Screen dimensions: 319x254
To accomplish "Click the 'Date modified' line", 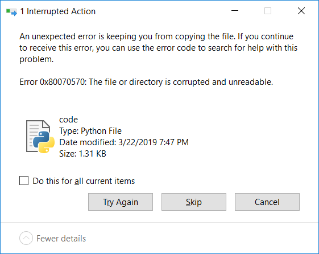I will [124, 142].
